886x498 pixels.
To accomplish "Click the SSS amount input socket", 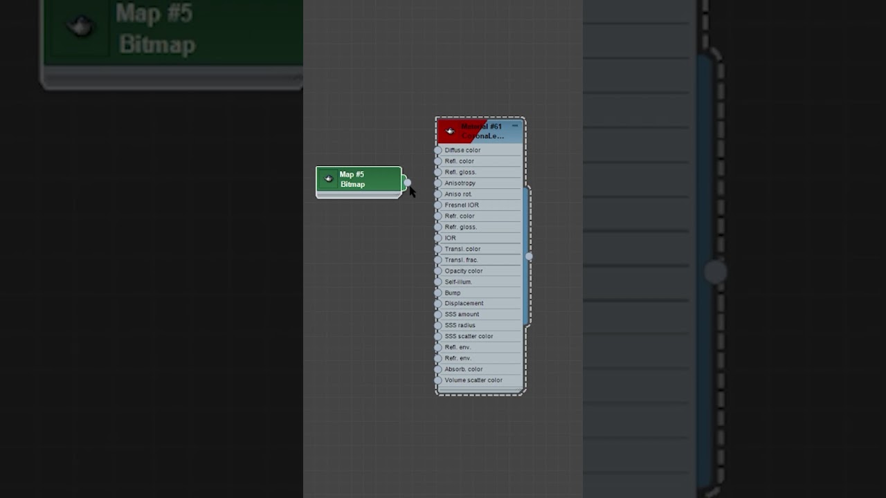I will pos(437,315).
